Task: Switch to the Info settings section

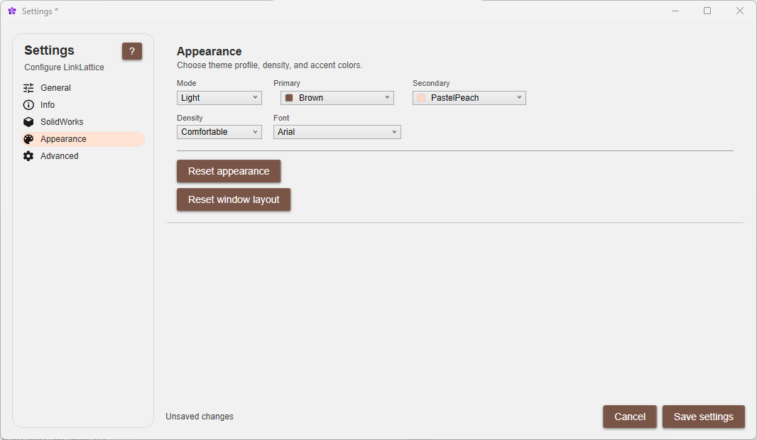Action: tap(48, 104)
